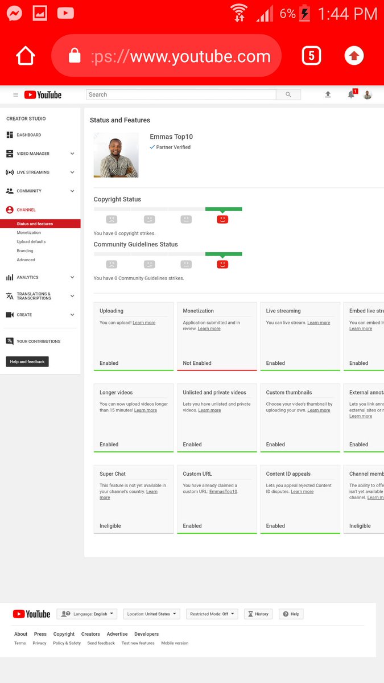This screenshot has height=683, width=384.
Task: Open the Advanced sidebar item
Action: click(x=26, y=260)
